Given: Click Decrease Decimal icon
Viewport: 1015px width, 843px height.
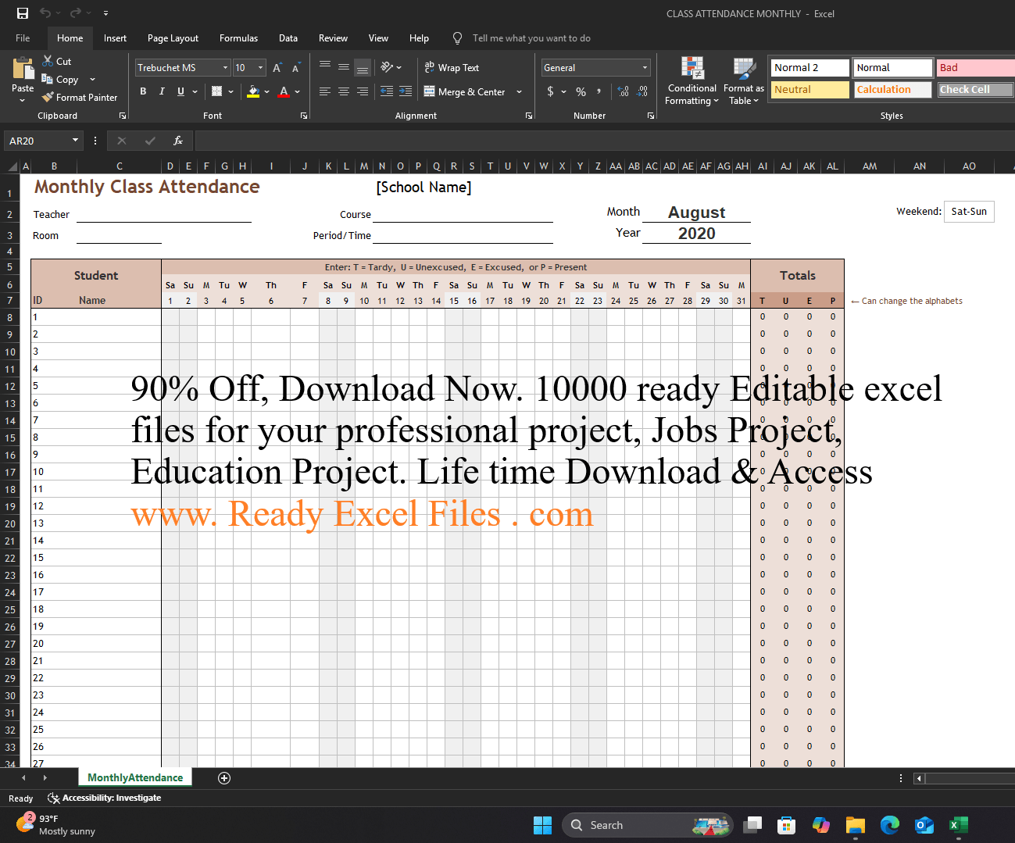Looking at the screenshot, I should pyautogui.click(x=642, y=91).
